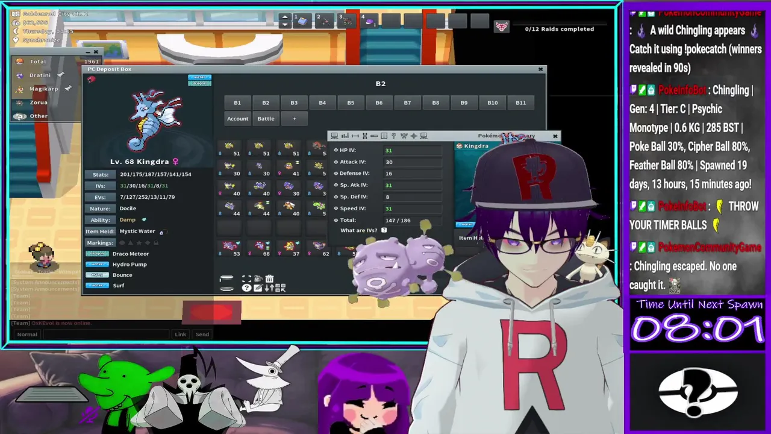Click the notepad edit icon in PC box
Screen dimensions: 771x434
pos(258,288)
